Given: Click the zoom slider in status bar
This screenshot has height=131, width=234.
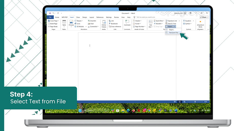Looking at the screenshot, I should tap(195, 102).
